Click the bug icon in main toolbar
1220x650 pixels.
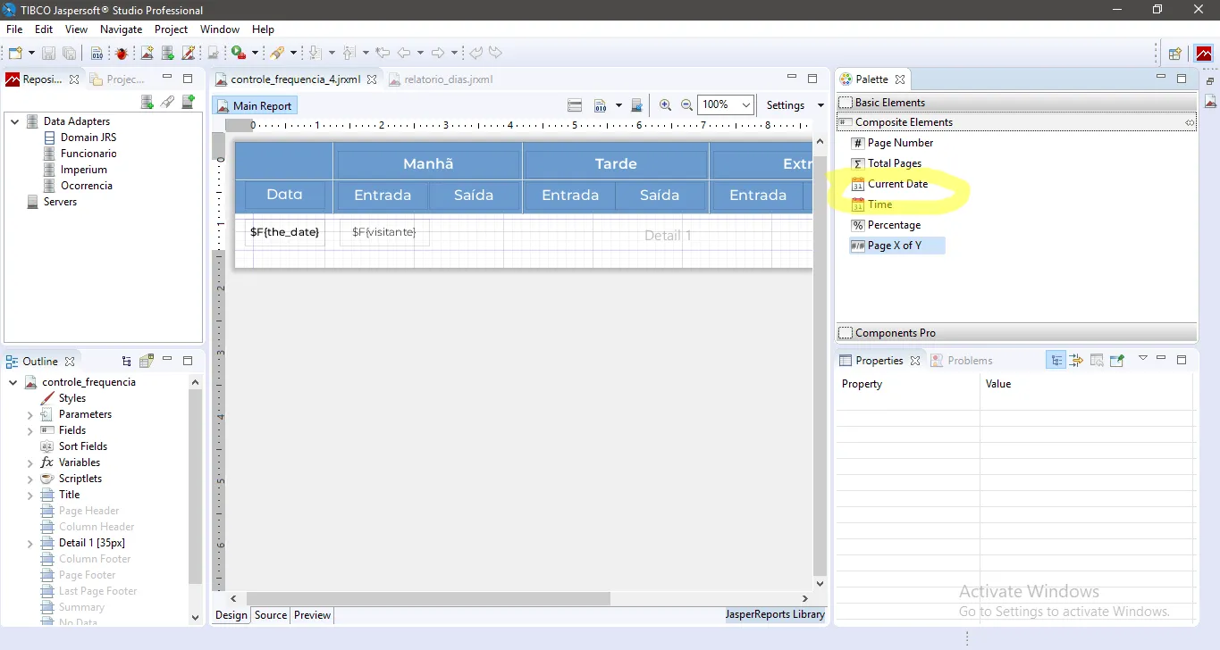tap(122, 54)
